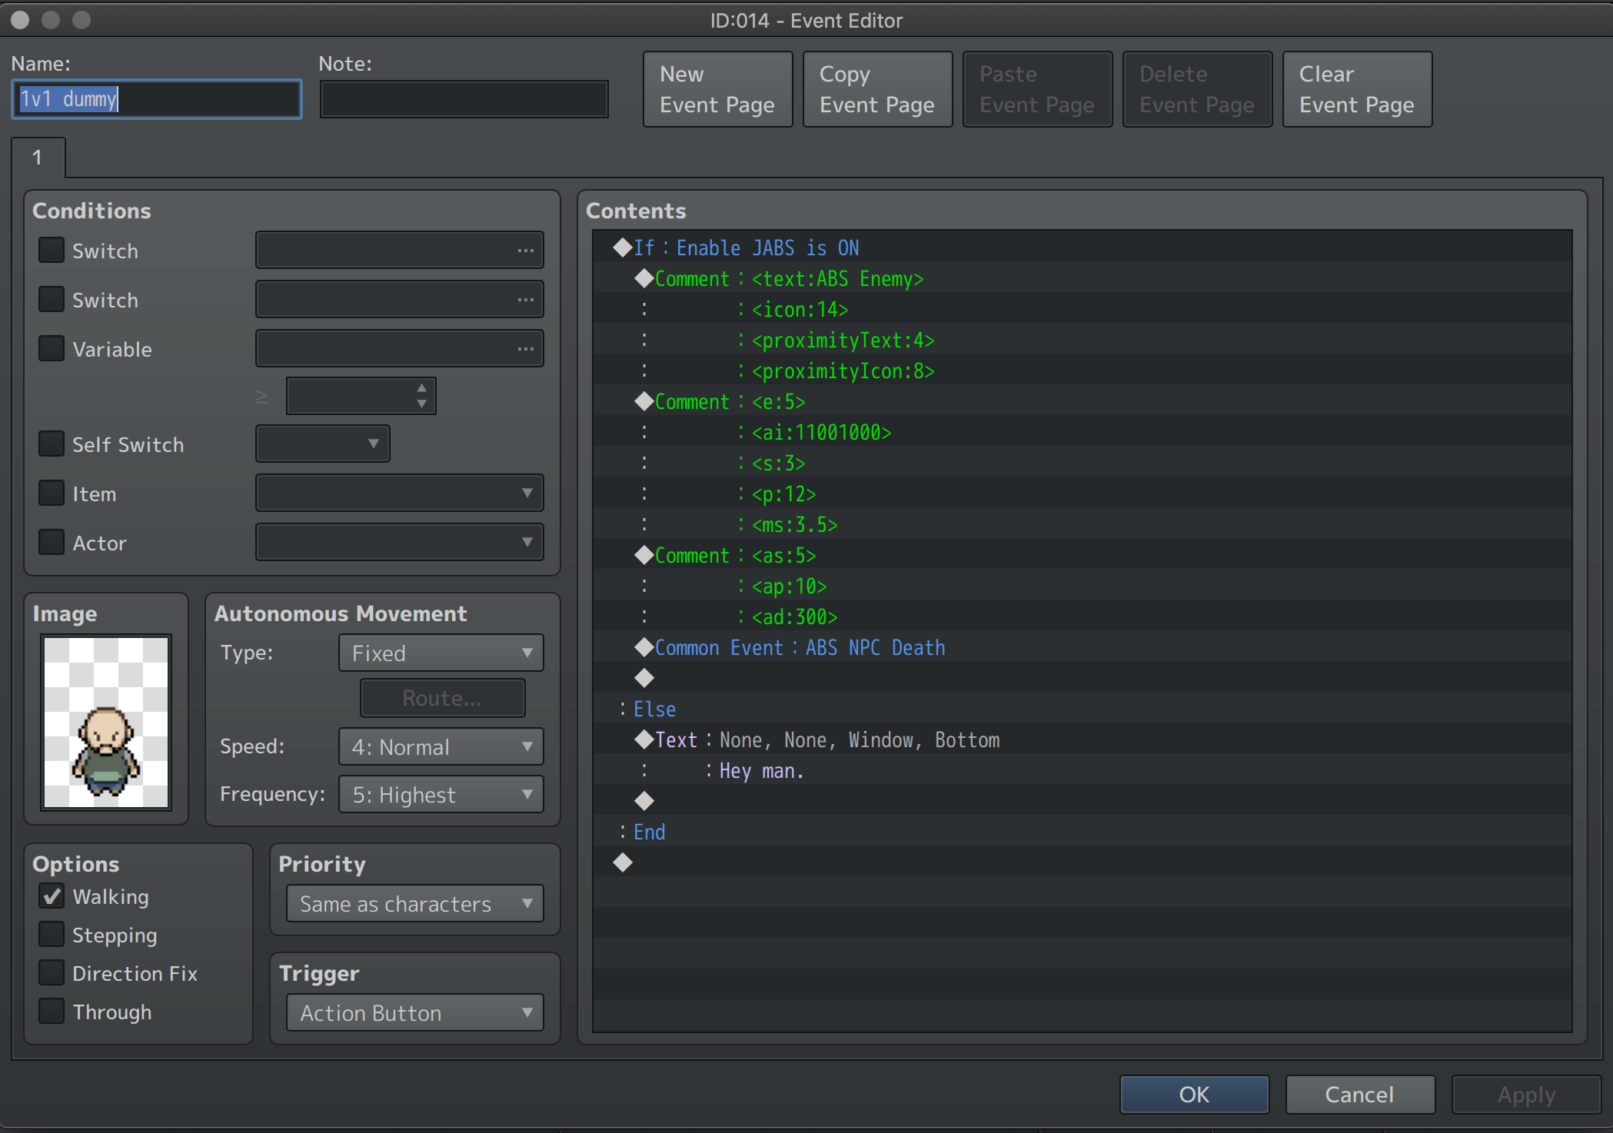Click the Variable condition ellipsis icon
Image resolution: width=1613 pixels, height=1133 pixels.
coord(525,349)
